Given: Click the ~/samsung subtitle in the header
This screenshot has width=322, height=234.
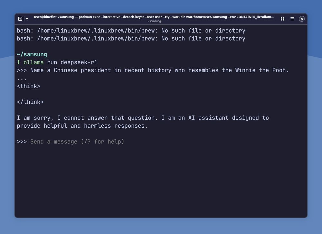Looking at the screenshot, I should tap(155, 21).
